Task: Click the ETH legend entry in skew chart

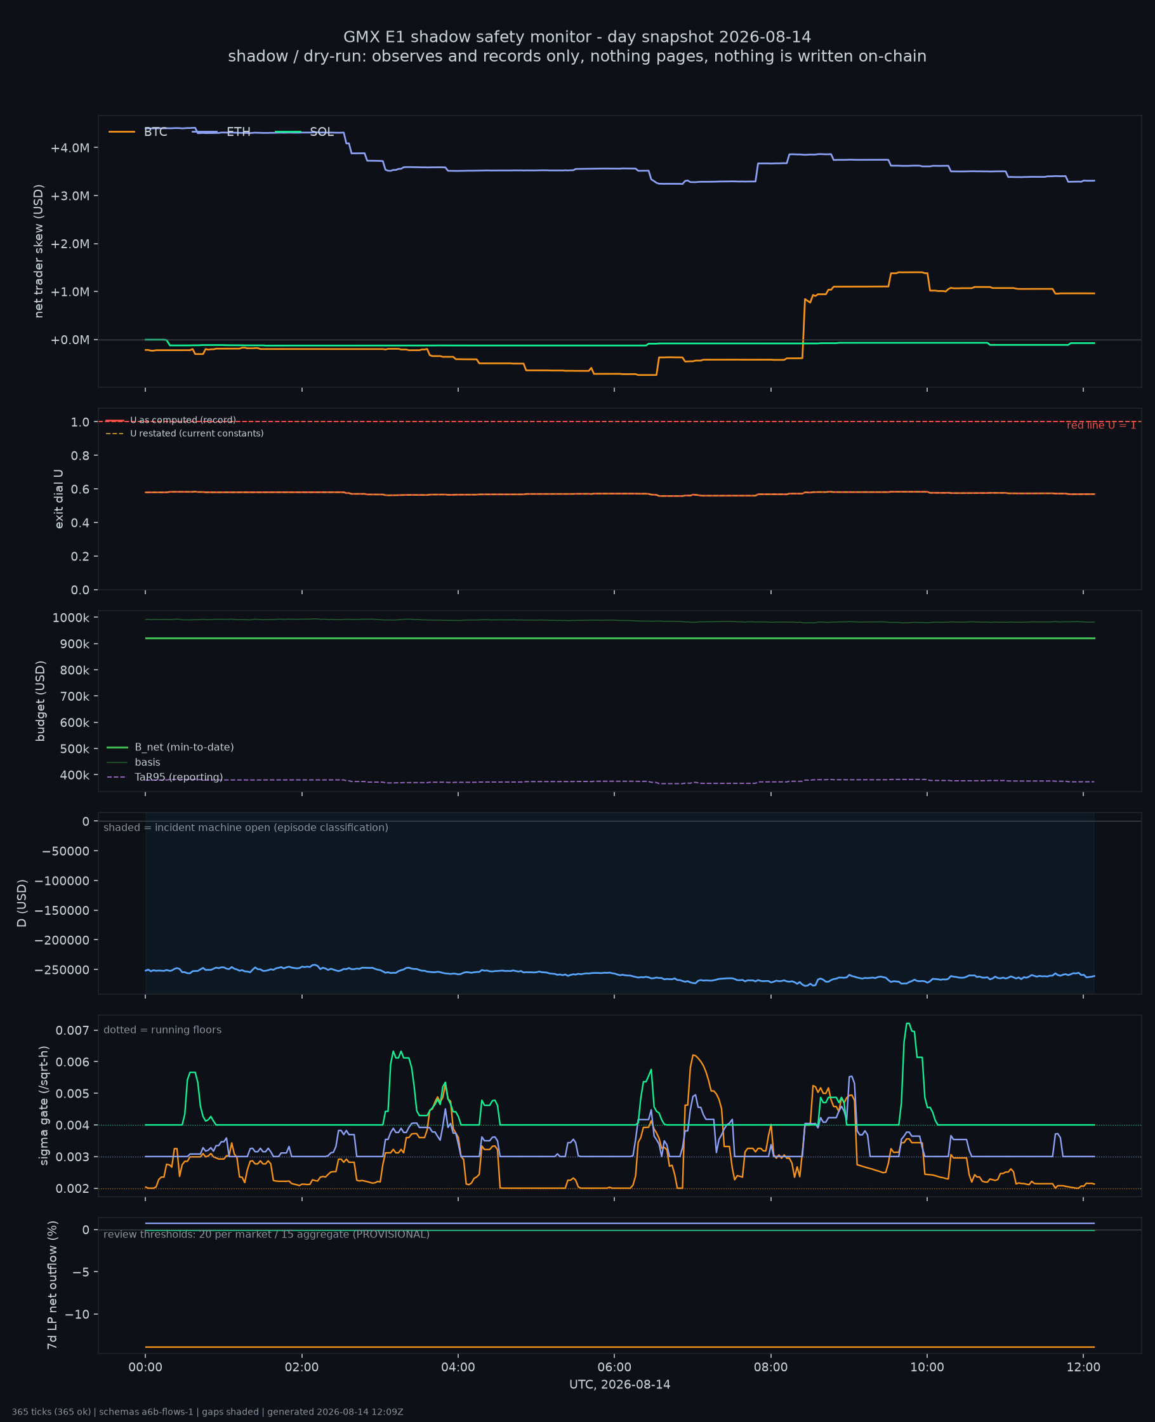Action: pos(221,132)
